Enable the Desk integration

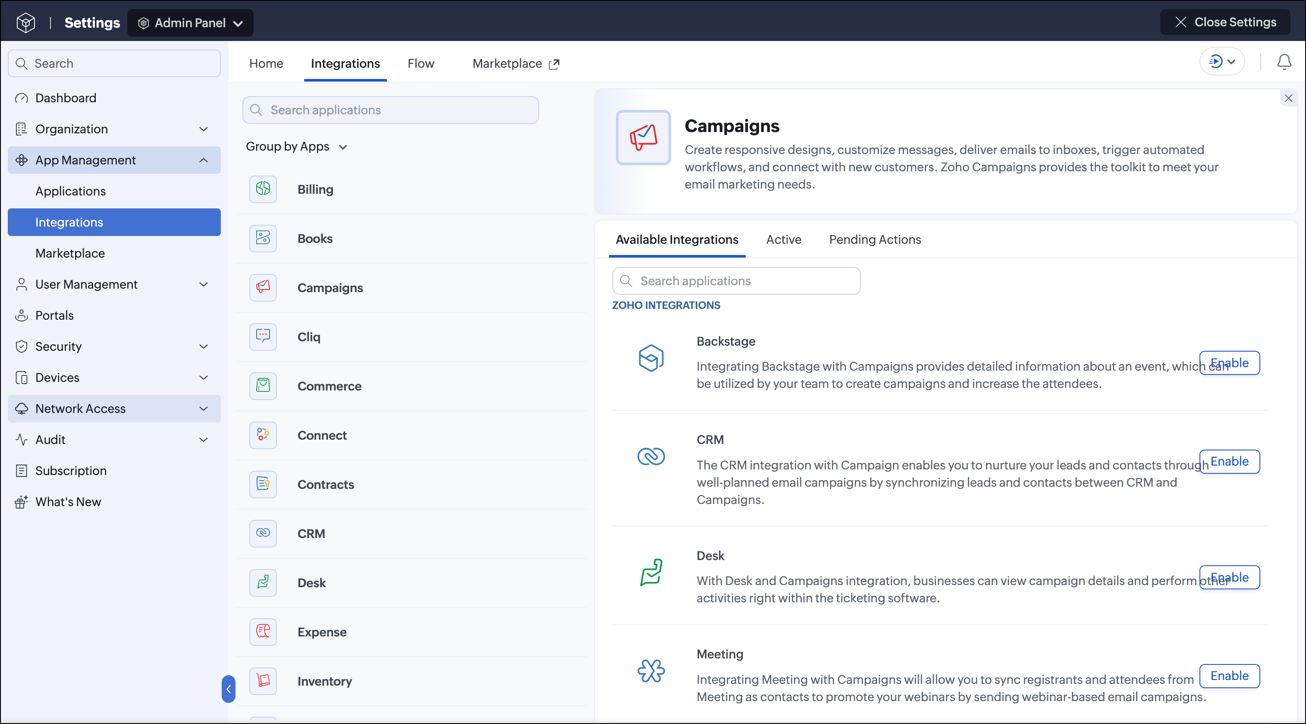(x=1229, y=577)
